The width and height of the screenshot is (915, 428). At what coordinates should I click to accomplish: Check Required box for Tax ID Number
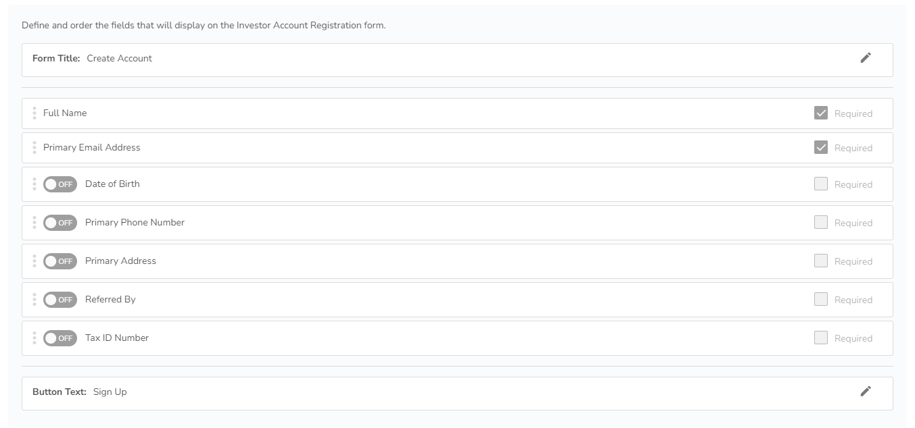click(x=820, y=338)
